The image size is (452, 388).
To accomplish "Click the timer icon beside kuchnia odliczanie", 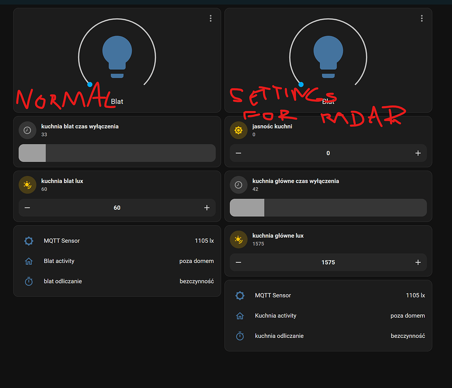I will pyautogui.click(x=239, y=336).
